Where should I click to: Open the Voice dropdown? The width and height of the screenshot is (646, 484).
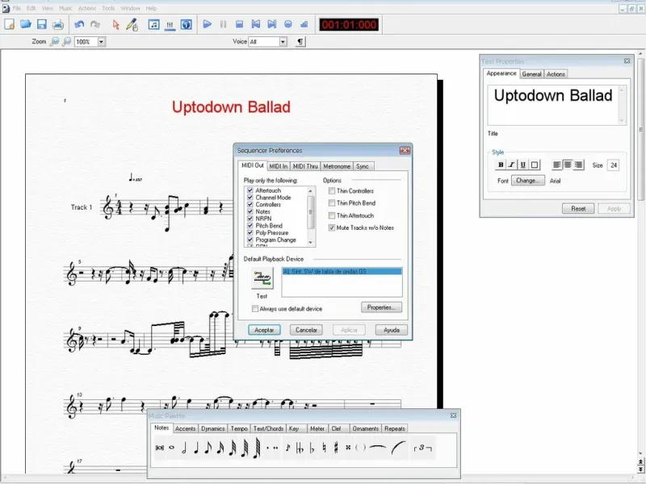pyautogui.click(x=283, y=42)
